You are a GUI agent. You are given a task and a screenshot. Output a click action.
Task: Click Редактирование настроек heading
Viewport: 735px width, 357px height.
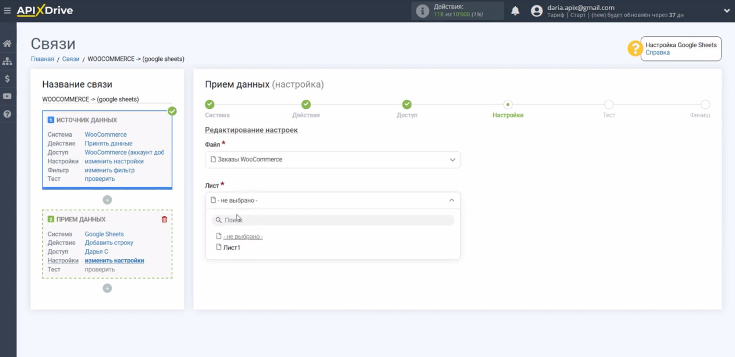[x=251, y=130]
